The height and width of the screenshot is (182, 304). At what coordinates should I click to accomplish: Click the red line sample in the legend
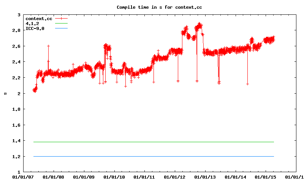[61, 19]
